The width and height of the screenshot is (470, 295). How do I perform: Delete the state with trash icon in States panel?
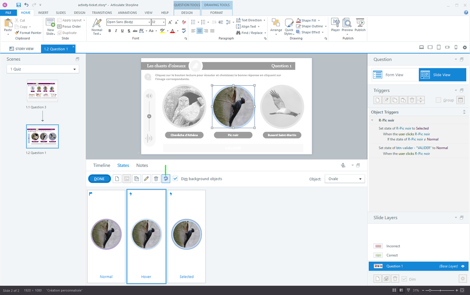156,179
